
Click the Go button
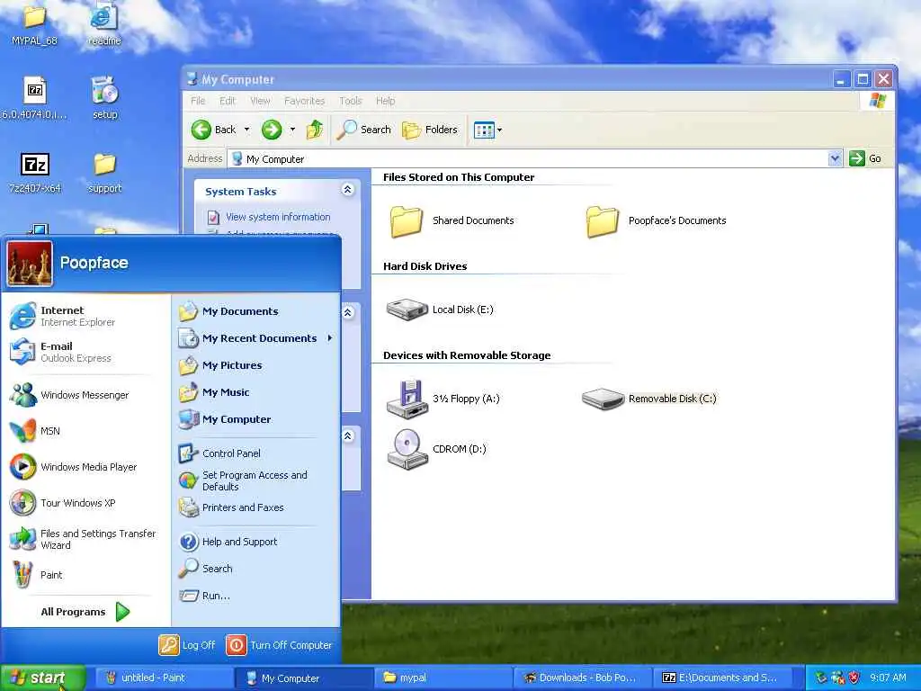tap(865, 158)
